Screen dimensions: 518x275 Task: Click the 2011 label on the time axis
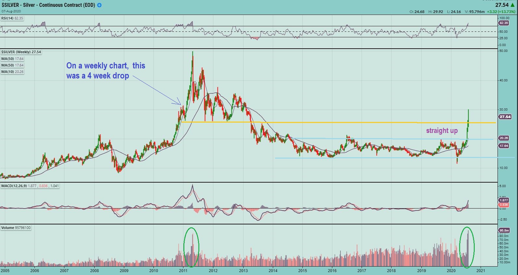183,271
